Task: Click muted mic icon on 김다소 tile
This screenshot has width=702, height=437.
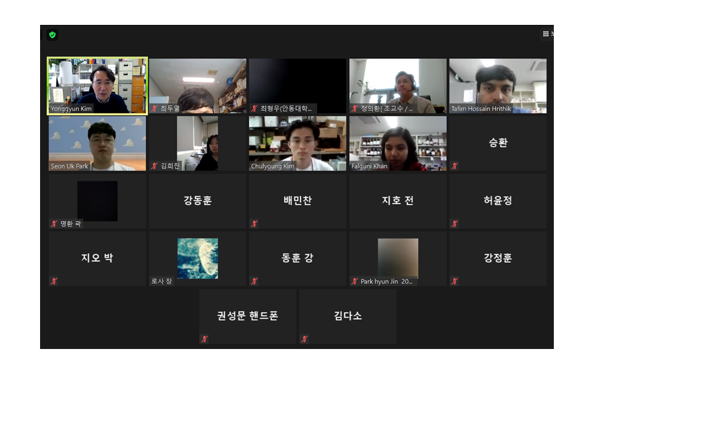Action: pyautogui.click(x=305, y=339)
